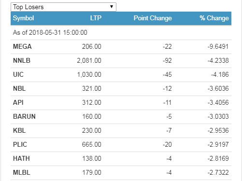Image resolution: width=242 pixels, height=181 pixels.
Task: Open the MEGA stock symbol
Action: click(x=22, y=47)
